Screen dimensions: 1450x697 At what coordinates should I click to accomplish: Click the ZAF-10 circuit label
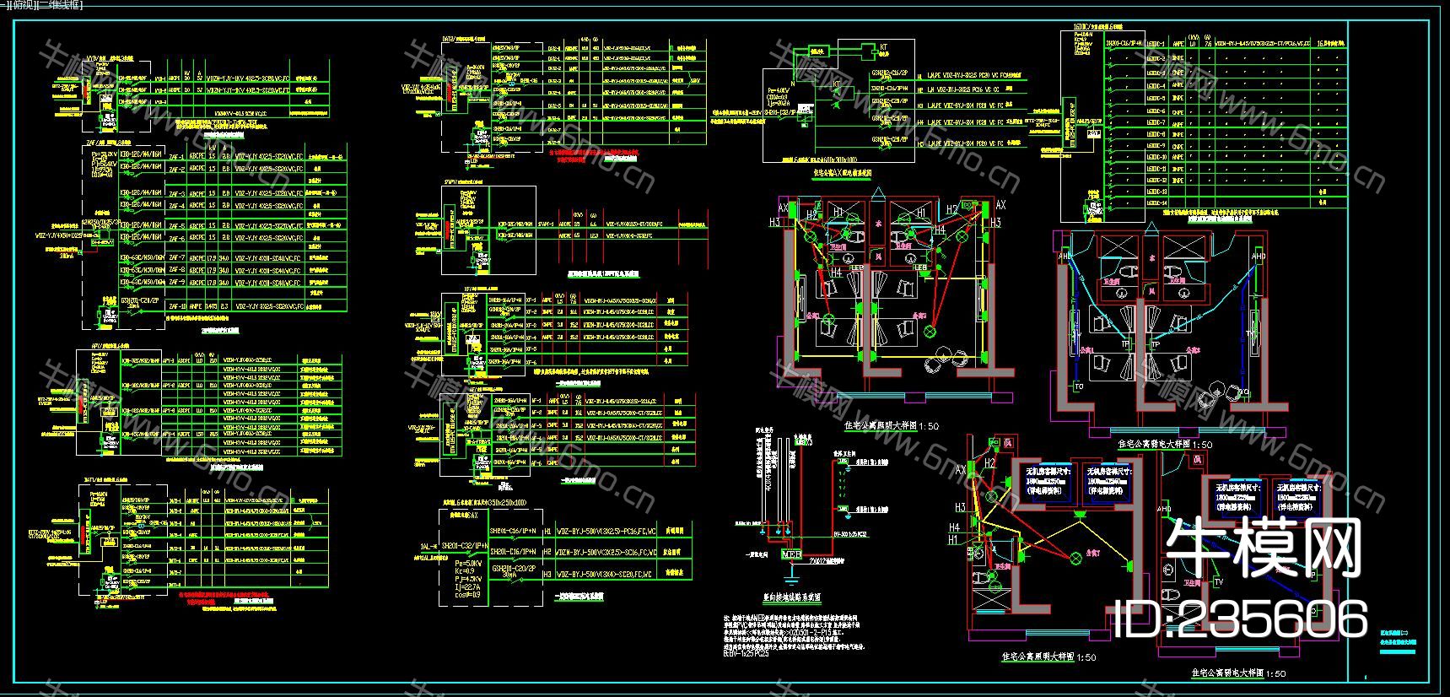click(x=176, y=306)
